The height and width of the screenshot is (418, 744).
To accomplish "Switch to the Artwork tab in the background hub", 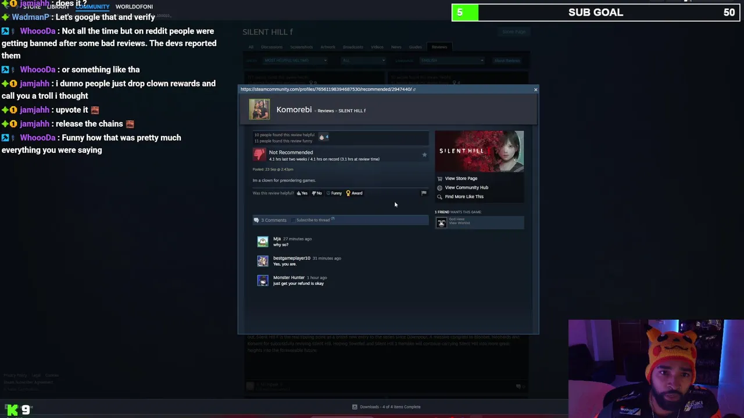I will (x=328, y=47).
